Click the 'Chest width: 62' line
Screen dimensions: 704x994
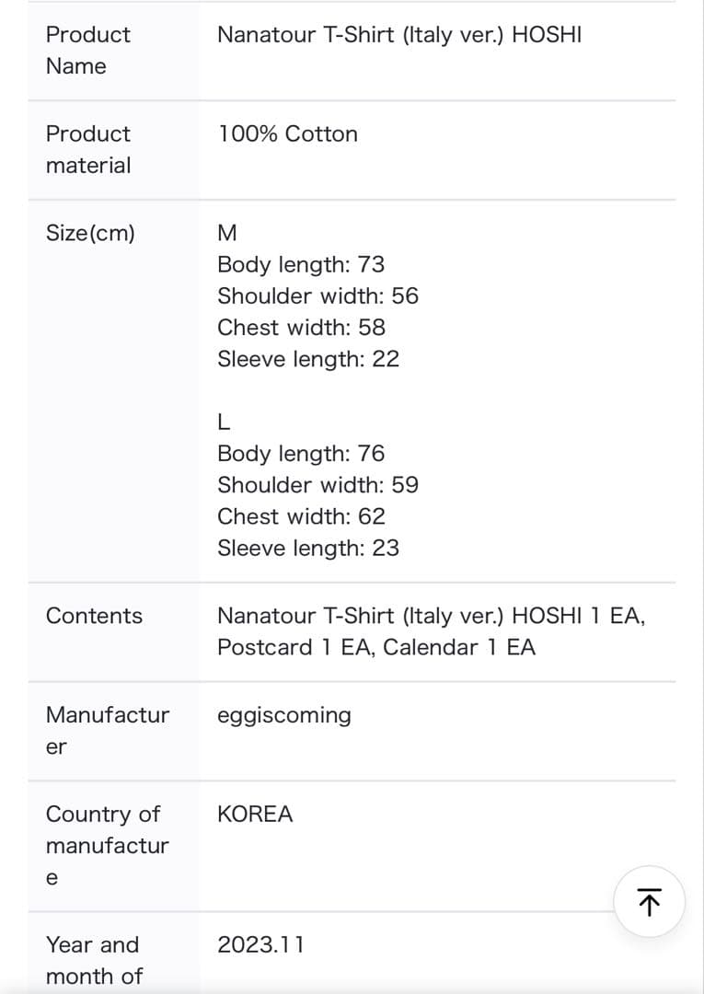301,516
